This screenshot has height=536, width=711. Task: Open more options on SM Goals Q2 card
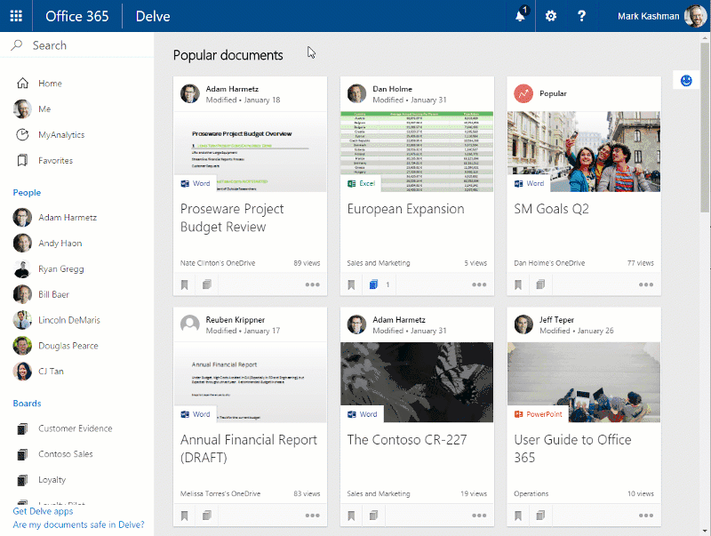point(646,284)
